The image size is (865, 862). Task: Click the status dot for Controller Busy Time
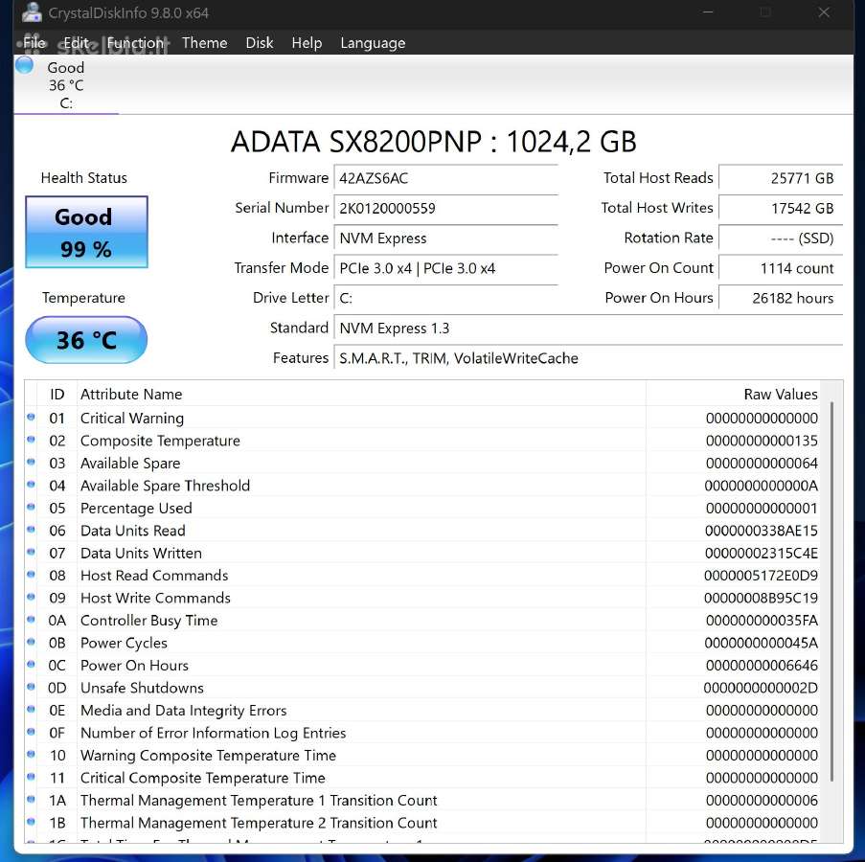click(x=31, y=620)
